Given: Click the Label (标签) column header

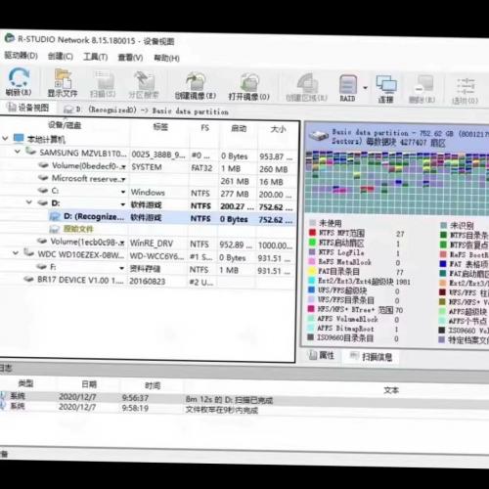Looking at the screenshot, I should point(160,126).
